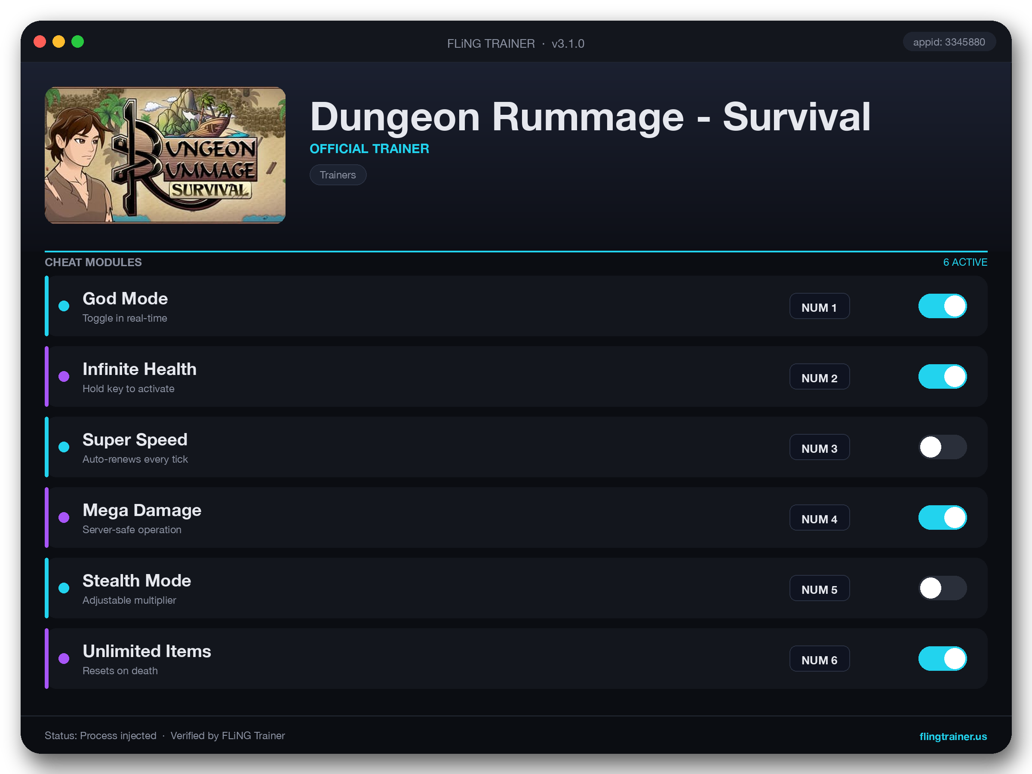Click the cyan status dot beside God Mode
The height and width of the screenshot is (774, 1032).
coord(64,306)
